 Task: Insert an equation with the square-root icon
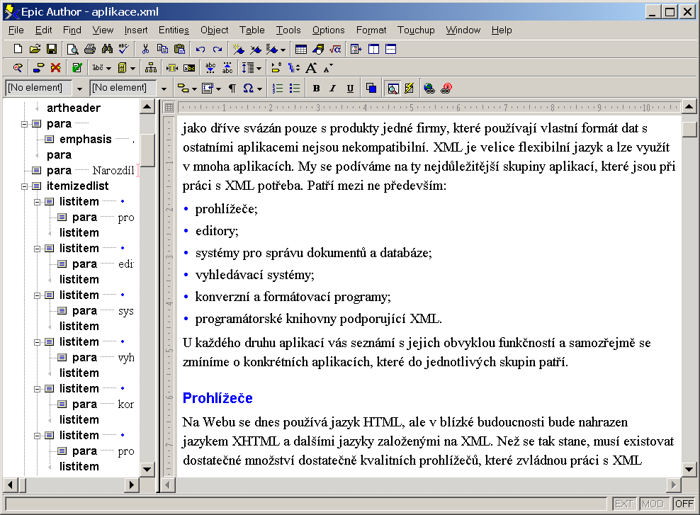coord(335,49)
